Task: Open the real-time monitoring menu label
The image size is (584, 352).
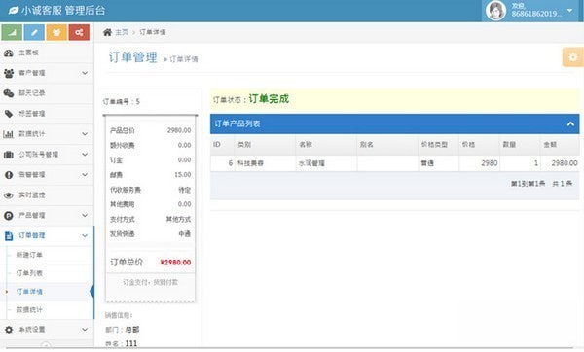Action: [x=32, y=195]
